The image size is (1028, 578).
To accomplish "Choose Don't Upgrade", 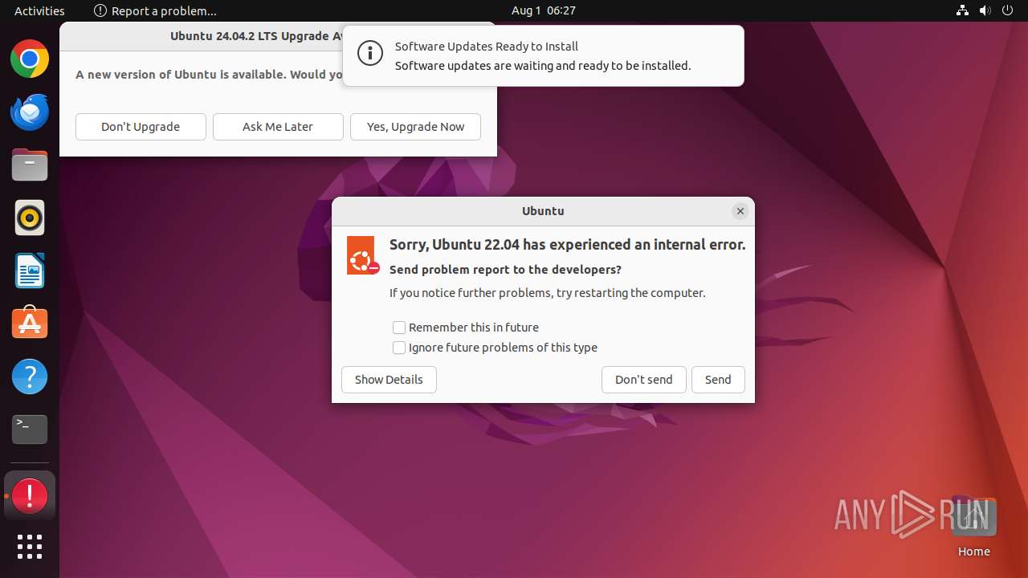I will click(141, 127).
